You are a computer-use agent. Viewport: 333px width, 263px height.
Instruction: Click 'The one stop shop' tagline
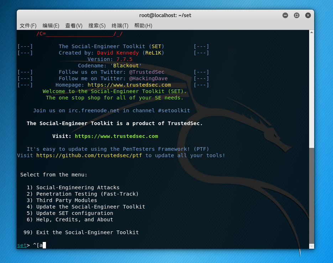point(115,98)
